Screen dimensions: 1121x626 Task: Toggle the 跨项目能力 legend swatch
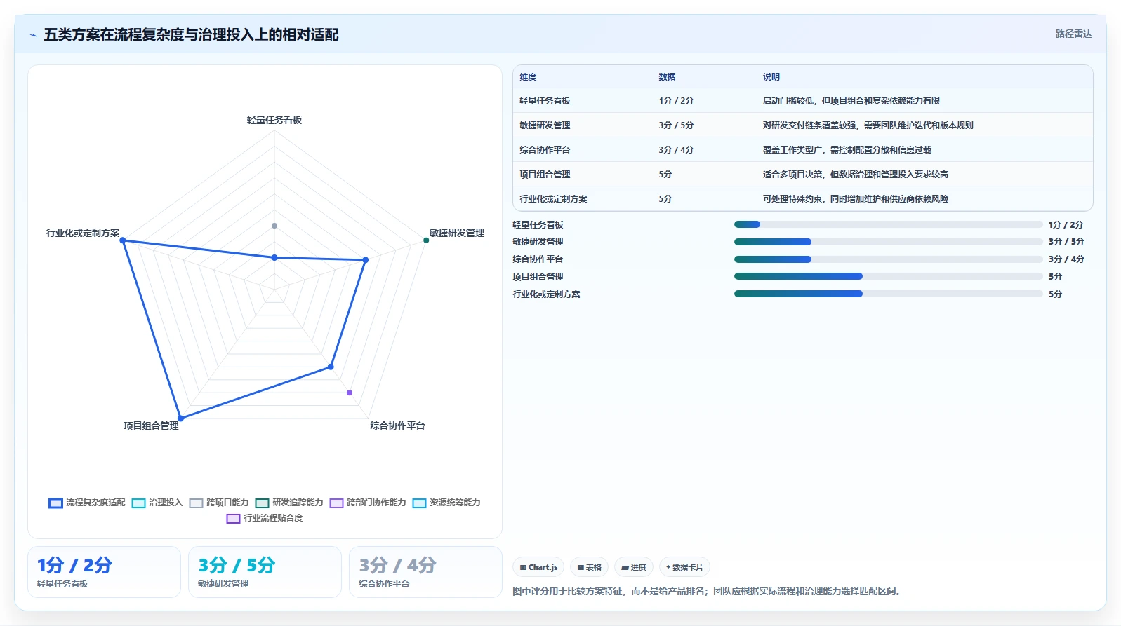[196, 503]
